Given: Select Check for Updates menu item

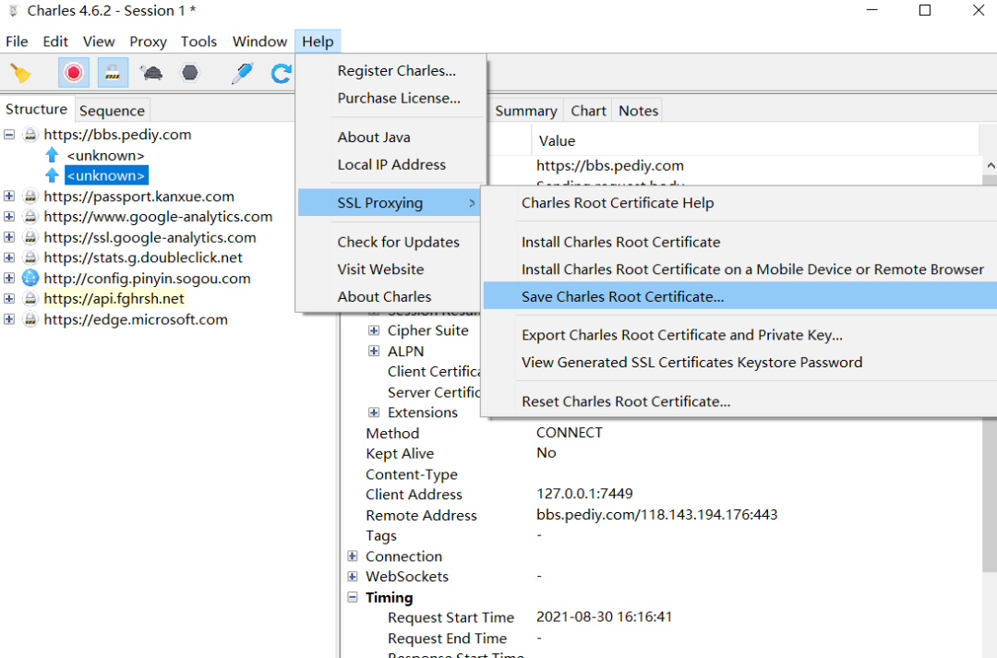Looking at the screenshot, I should point(391,242).
